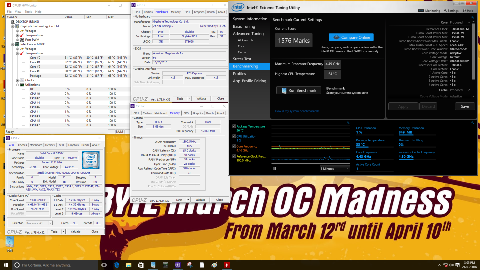Switch to SPD tab in CPU-Z Mainboard window
Screen dimensions: 480x270
(187, 12)
